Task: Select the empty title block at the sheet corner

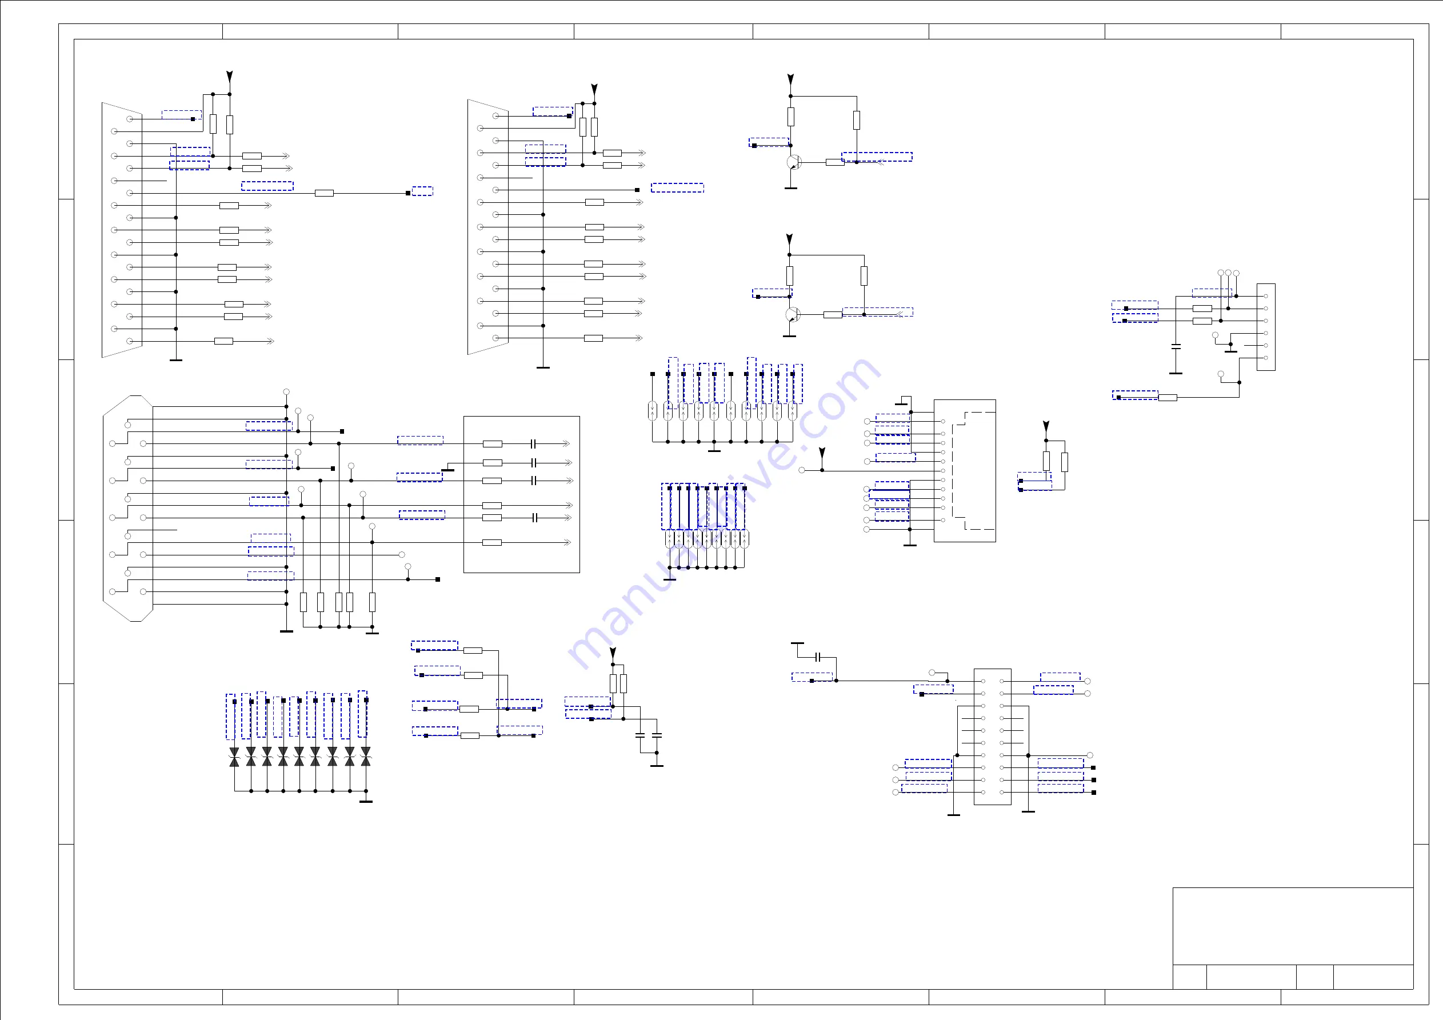Action: point(1293,938)
